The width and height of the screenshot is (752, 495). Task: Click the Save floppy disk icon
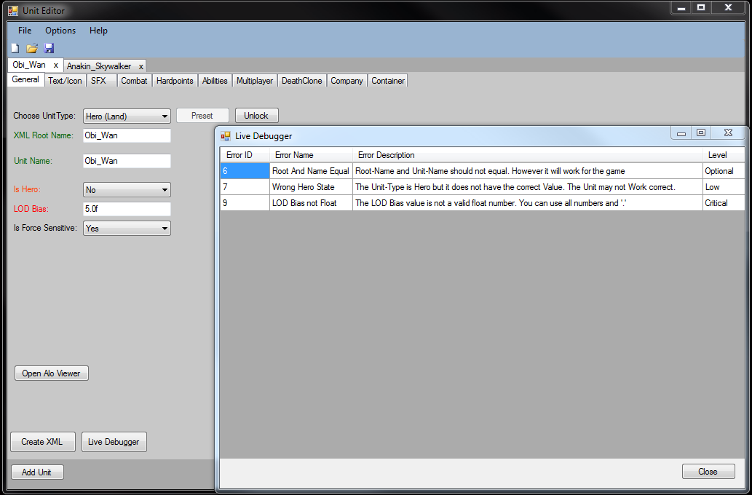(49, 48)
